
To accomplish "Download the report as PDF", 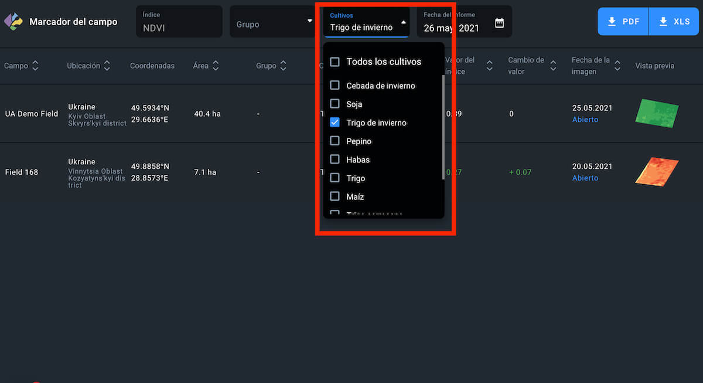I will (623, 22).
